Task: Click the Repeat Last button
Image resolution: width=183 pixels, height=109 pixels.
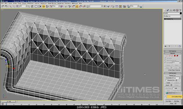Action: pyautogui.click(x=172, y=75)
